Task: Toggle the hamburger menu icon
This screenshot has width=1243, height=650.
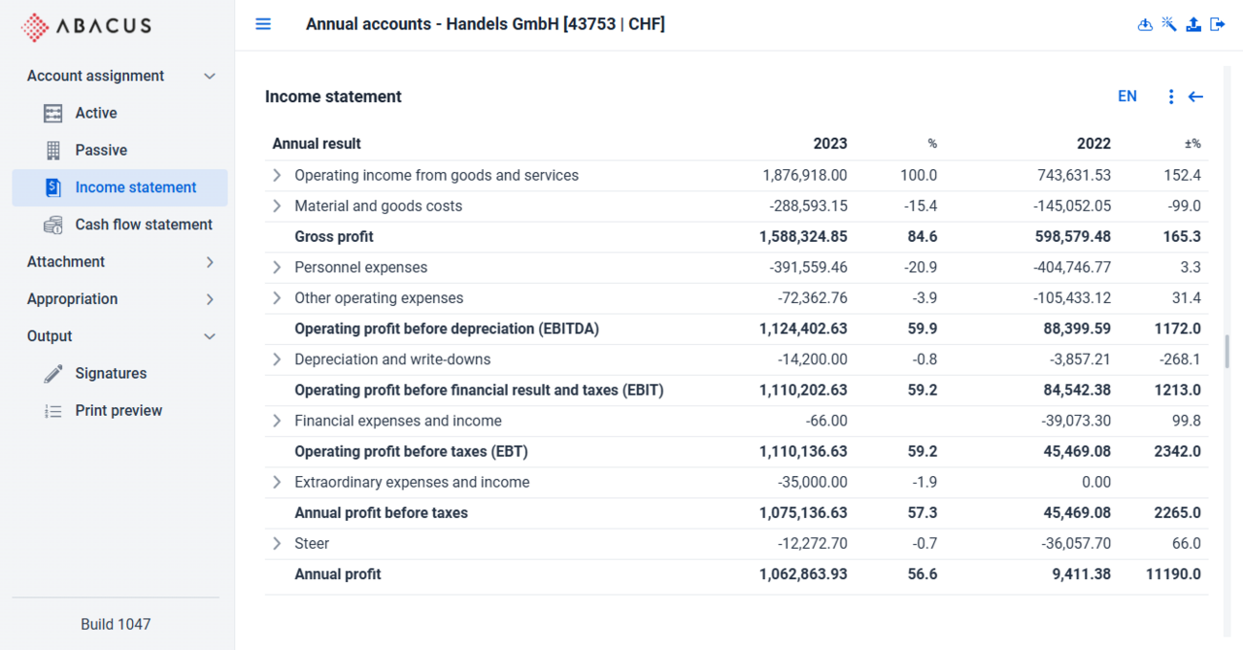Action: pyautogui.click(x=263, y=24)
